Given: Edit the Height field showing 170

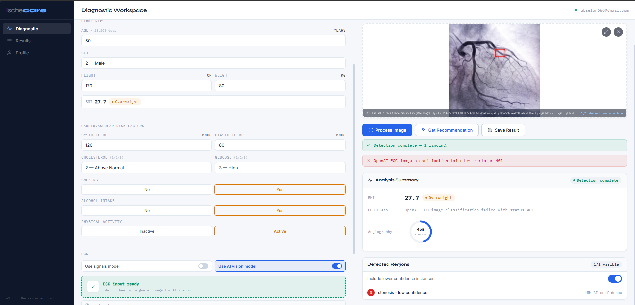Looking at the screenshot, I should coord(147,86).
